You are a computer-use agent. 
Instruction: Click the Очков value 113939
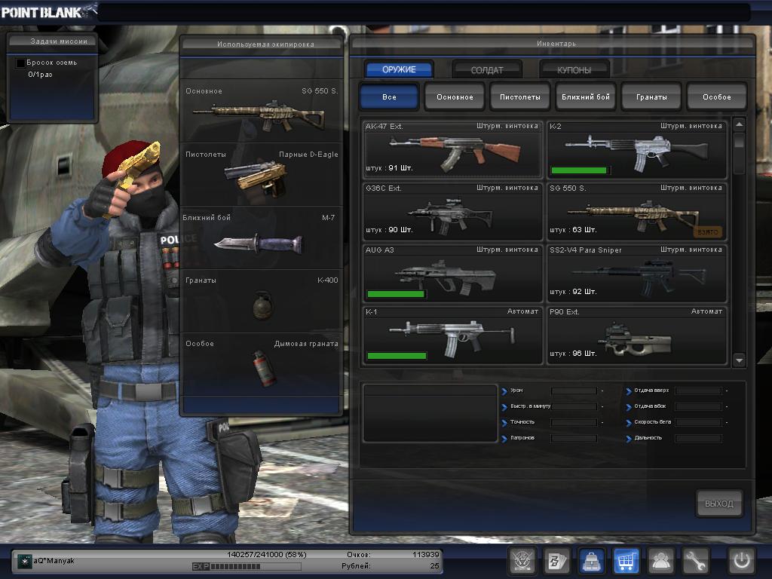click(x=425, y=554)
